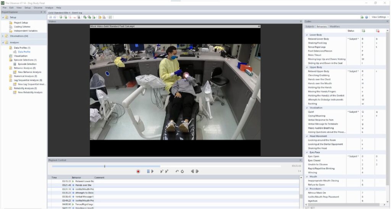Click the stop-code column header icon

377,30
